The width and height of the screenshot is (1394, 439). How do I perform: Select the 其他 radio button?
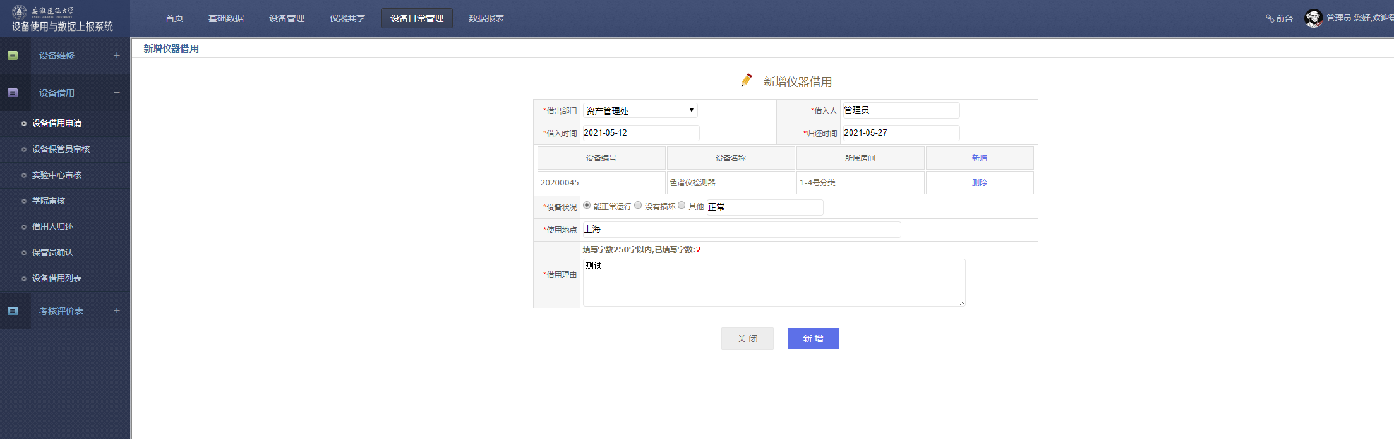coord(682,206)
